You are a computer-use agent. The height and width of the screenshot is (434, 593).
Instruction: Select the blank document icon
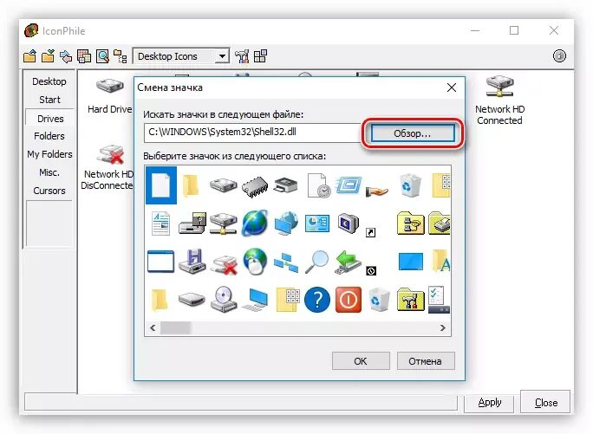(x=161, y=185)
